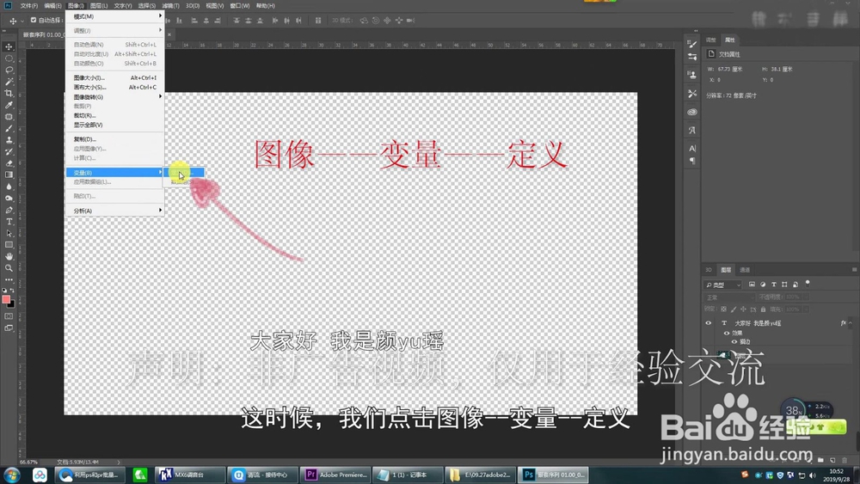Open Adobe Premiere taskbar button
This screenshot has height=484, width=860.
(336, 475)
